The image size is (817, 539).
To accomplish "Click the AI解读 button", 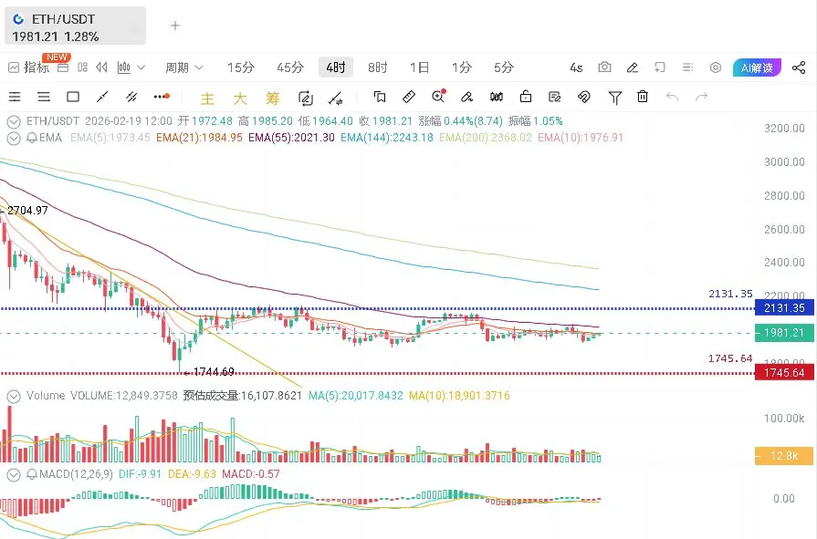I will (x=757, y=67).
